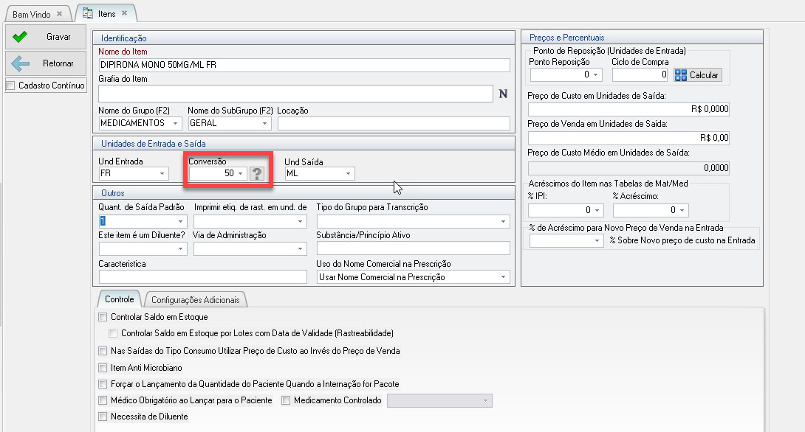This screenshot has height=432, width=805.
Task: Toggle the Item Anti Microbiano checkbox
Action: [x=103, y=367]
